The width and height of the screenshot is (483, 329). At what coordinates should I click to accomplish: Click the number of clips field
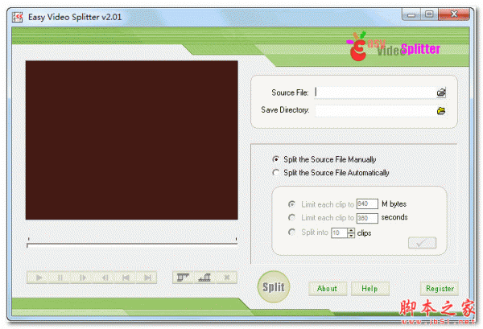click(x=339, y=232)
